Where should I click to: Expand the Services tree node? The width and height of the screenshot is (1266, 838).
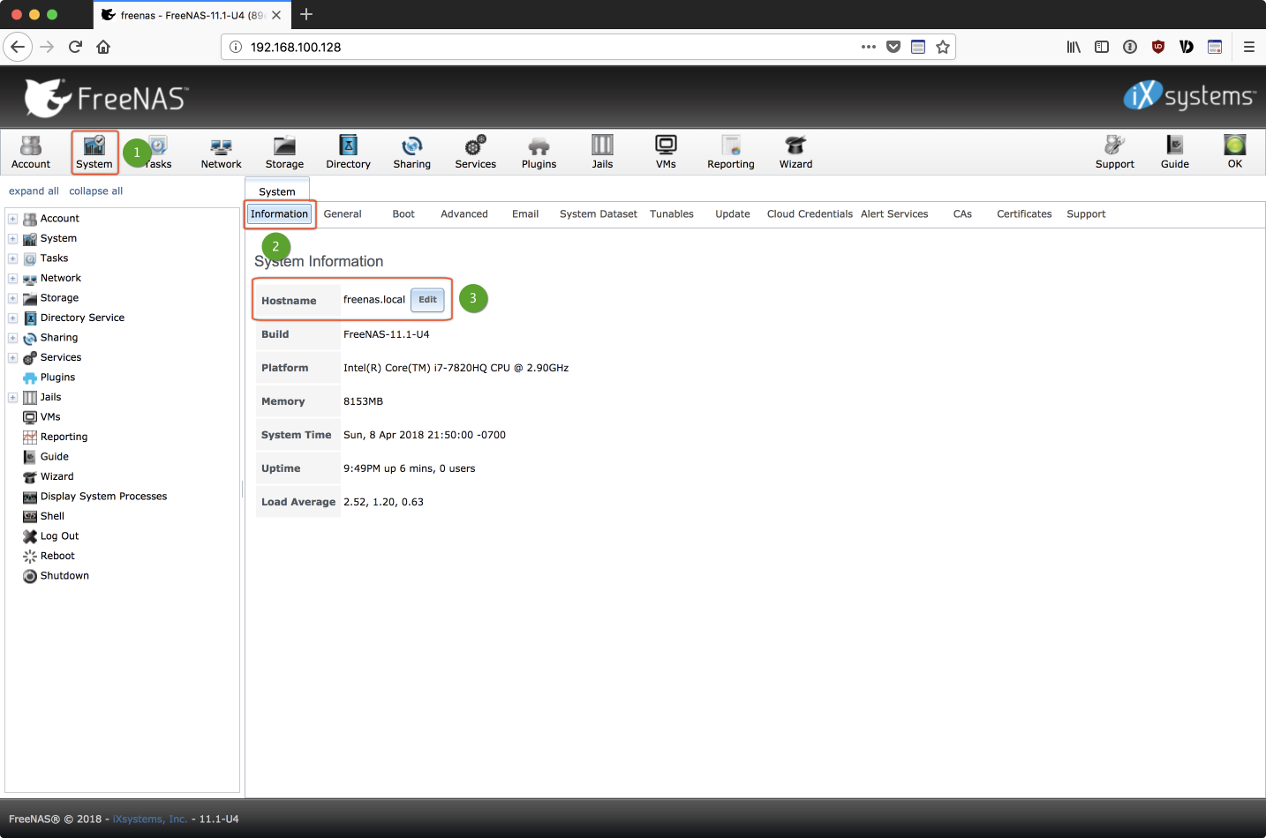pyautogui.click(x=12, y=358)
